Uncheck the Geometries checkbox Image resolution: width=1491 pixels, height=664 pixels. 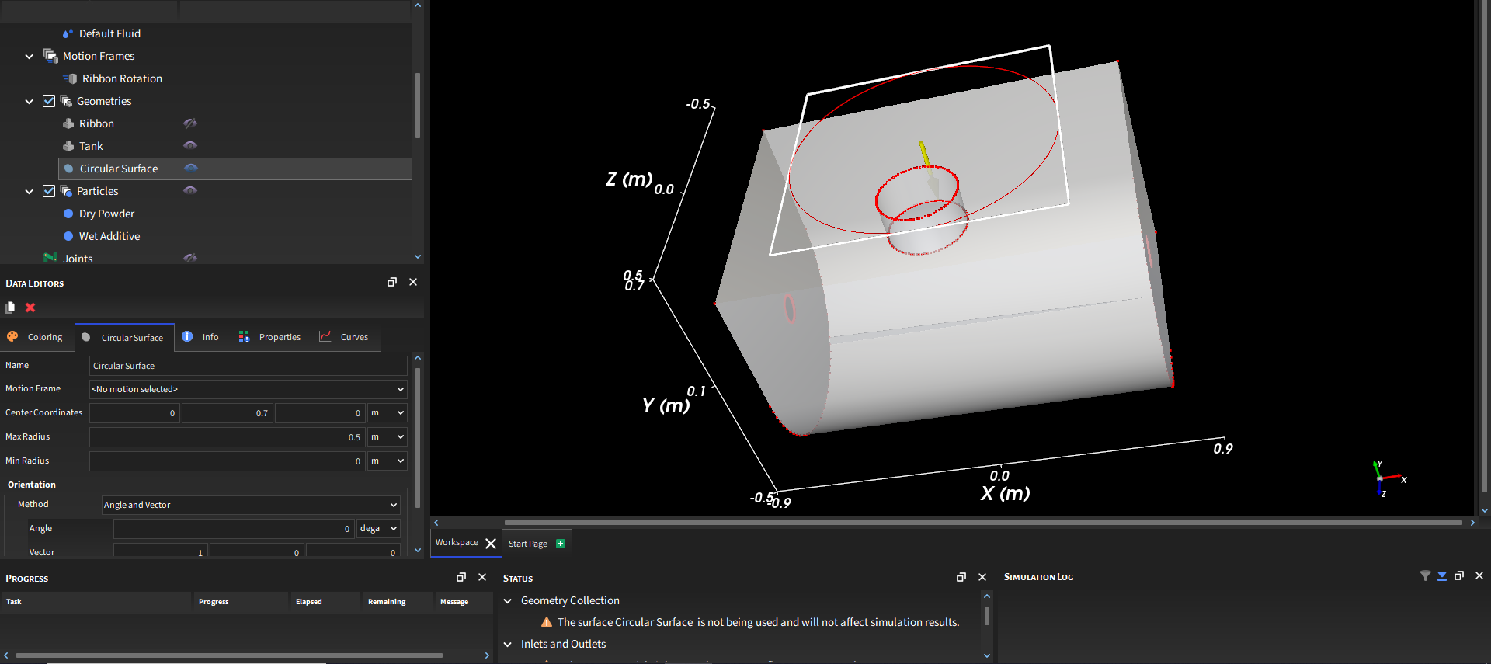(x=49, y=101)
